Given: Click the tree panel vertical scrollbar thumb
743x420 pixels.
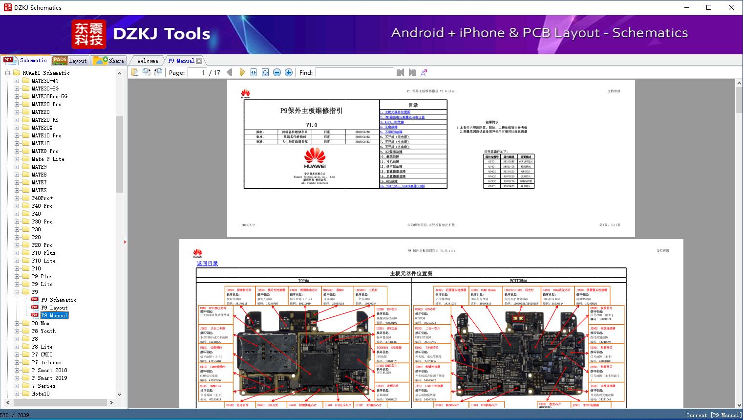Looking at the screenshot, I should point(119,155).
